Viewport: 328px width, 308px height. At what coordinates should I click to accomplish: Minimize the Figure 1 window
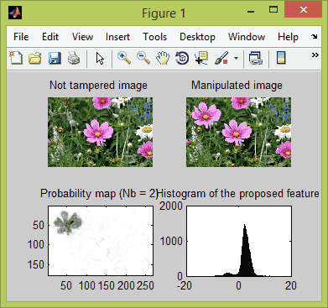point(251,12)
